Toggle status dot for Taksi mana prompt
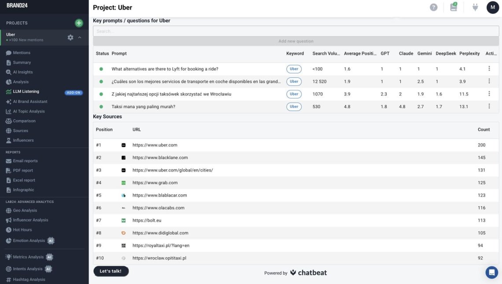 click(101, 107)
